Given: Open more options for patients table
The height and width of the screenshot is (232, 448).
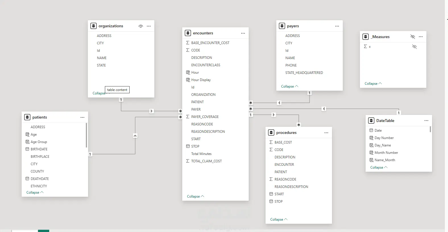Looking at the screenshot, I should coord(82,117).
